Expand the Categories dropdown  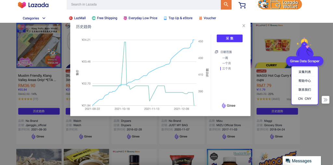(34, 18)
